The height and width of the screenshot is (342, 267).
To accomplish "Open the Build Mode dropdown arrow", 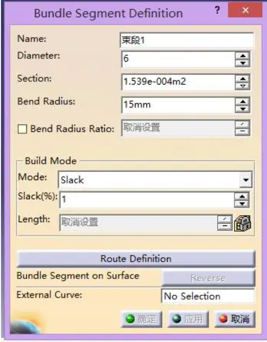I will [245, 180].
